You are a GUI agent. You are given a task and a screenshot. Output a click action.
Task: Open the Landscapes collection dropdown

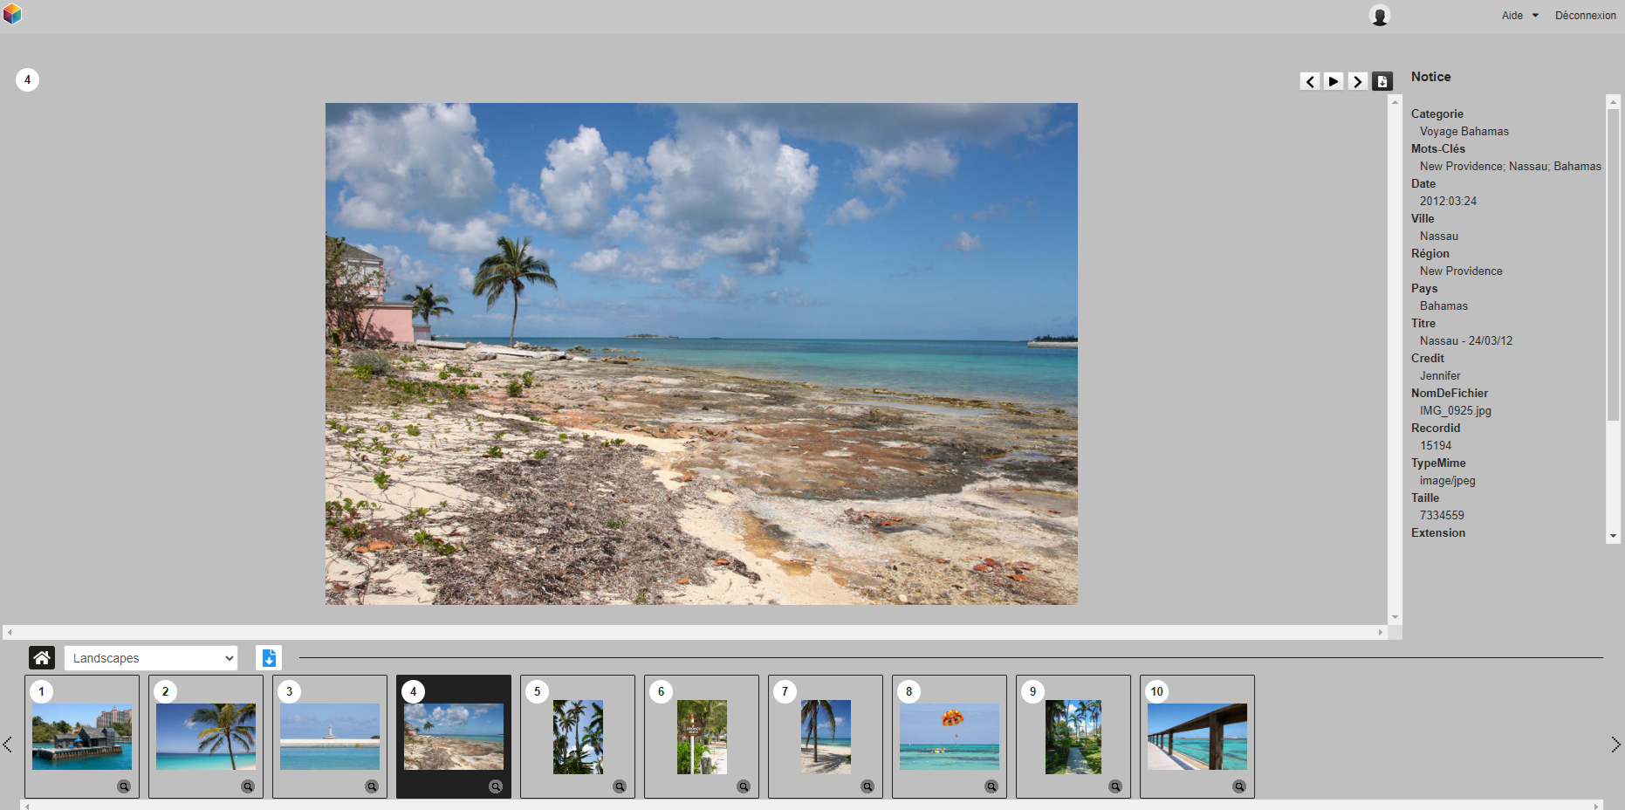pos(151,658)
